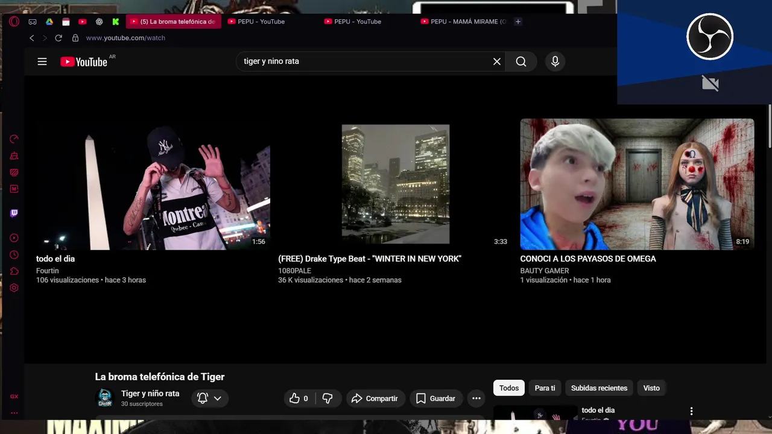Visit the Fourtin channel
The height and width of the screenshot is (434, 772).
point(47,271)
